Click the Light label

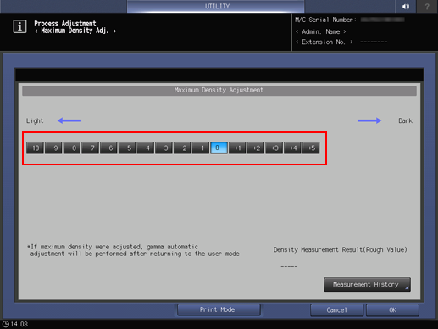tap(35, 121)
